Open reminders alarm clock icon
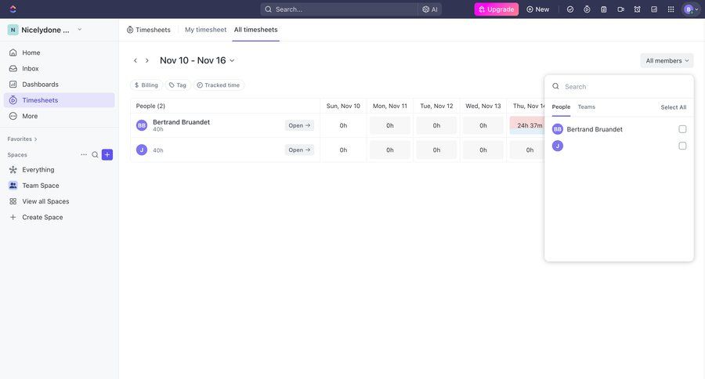 coord(637,9)
